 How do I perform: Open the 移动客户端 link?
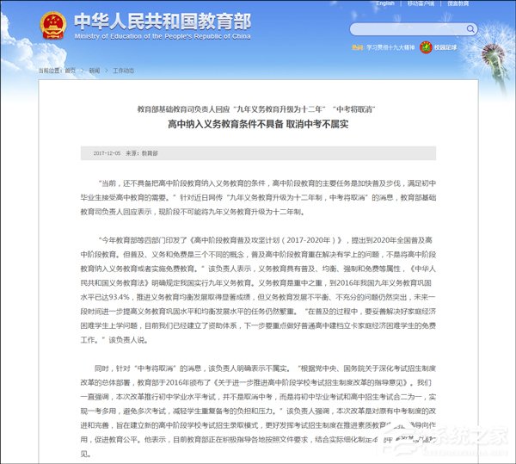tap(421, 3)
